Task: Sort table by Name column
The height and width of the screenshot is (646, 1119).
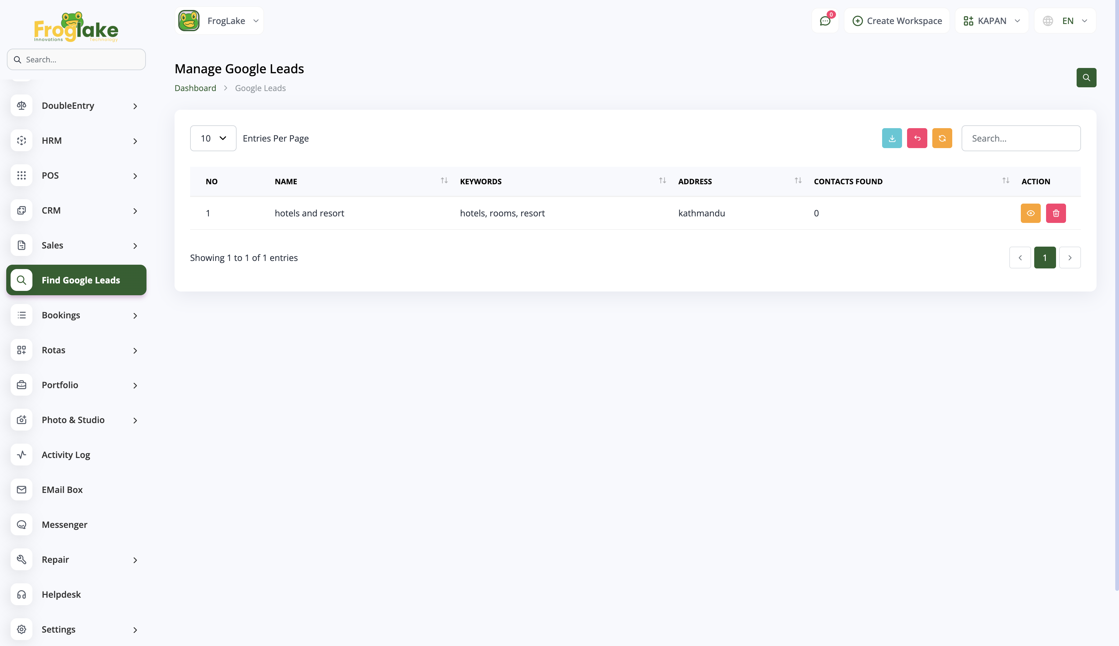Action: tap(444, 181)
